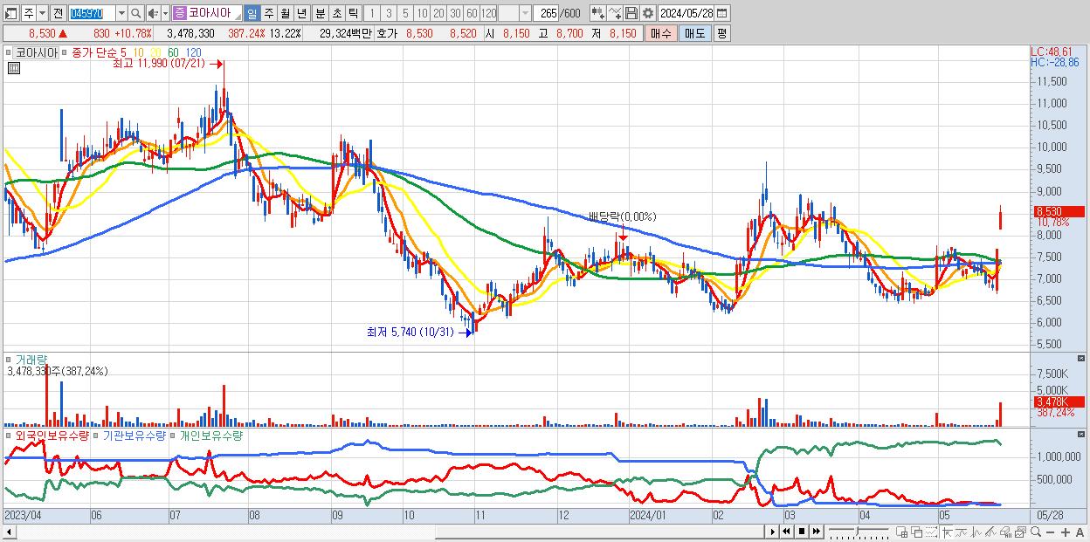Click the 매도 sell button
1090x542 pixels.
coord(694,33)
